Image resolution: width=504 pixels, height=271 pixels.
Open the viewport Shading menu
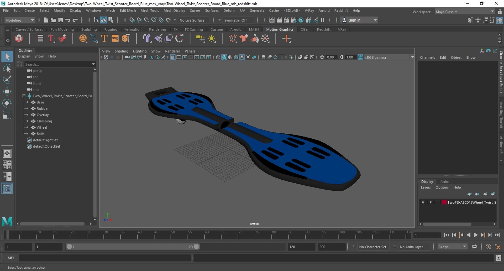pos(121,51)
